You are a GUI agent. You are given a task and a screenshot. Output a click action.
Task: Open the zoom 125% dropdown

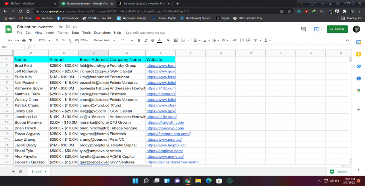[43, 40]
